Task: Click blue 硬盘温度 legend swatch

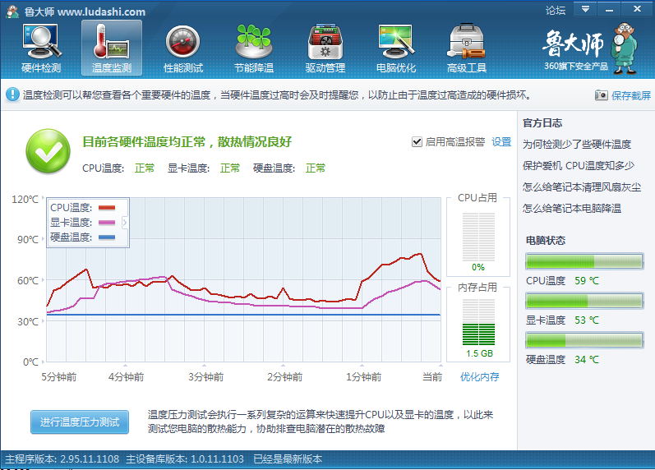Action: click(x=107, y=237)
